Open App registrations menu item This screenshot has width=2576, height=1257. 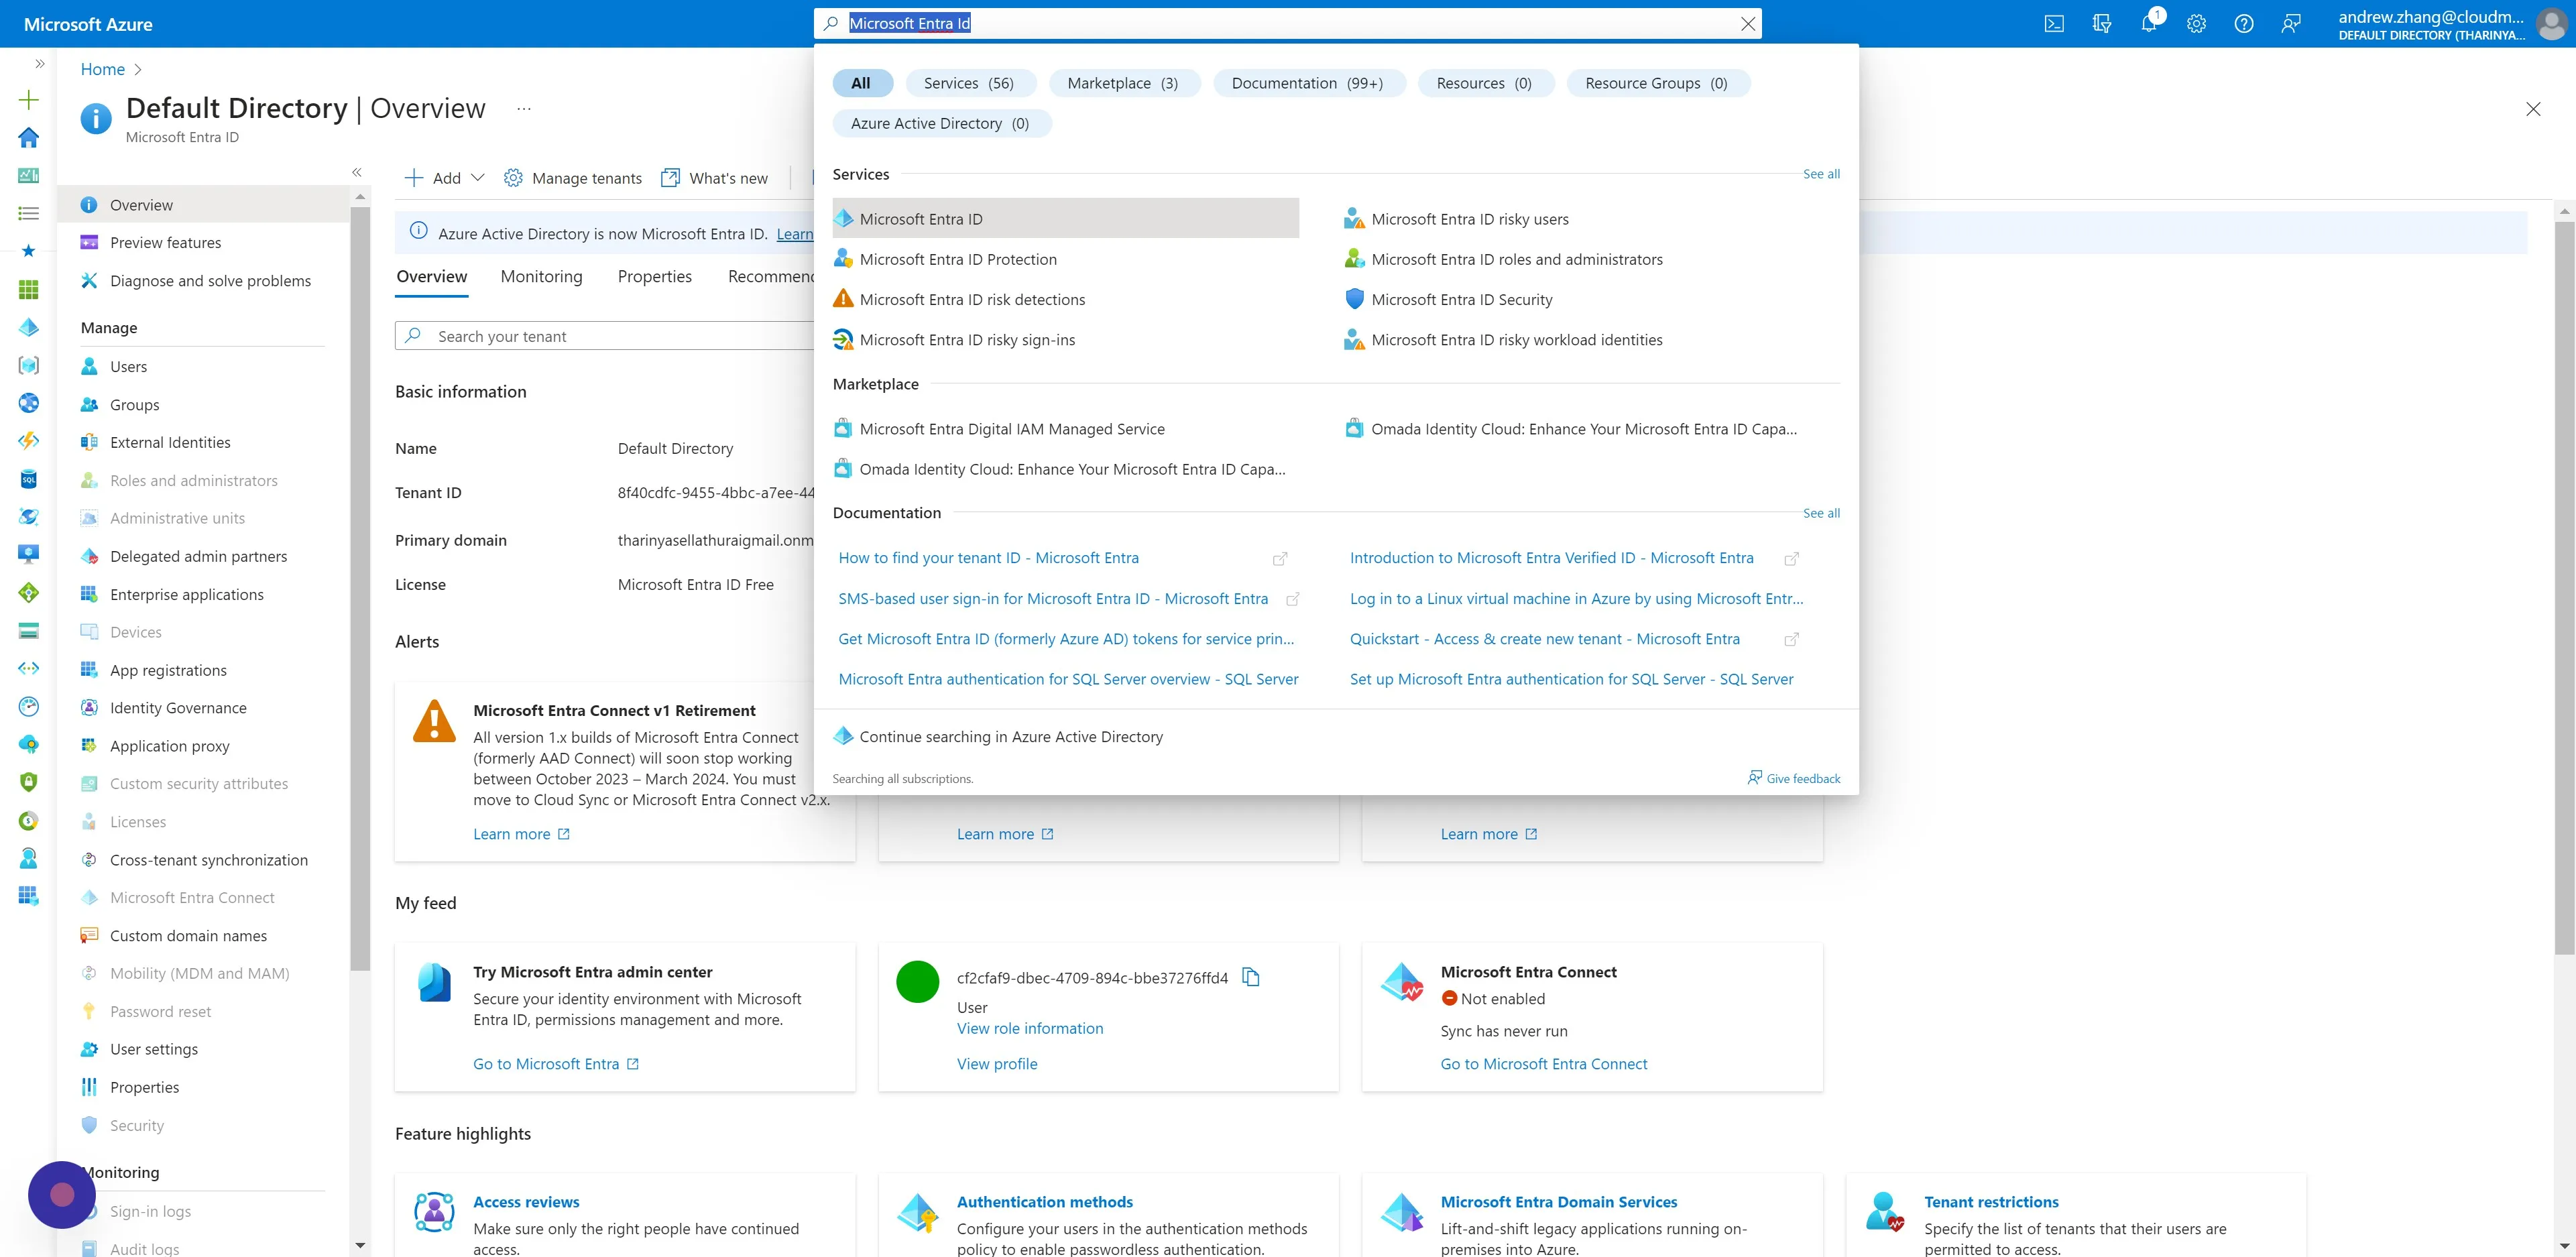coord(204,670)
